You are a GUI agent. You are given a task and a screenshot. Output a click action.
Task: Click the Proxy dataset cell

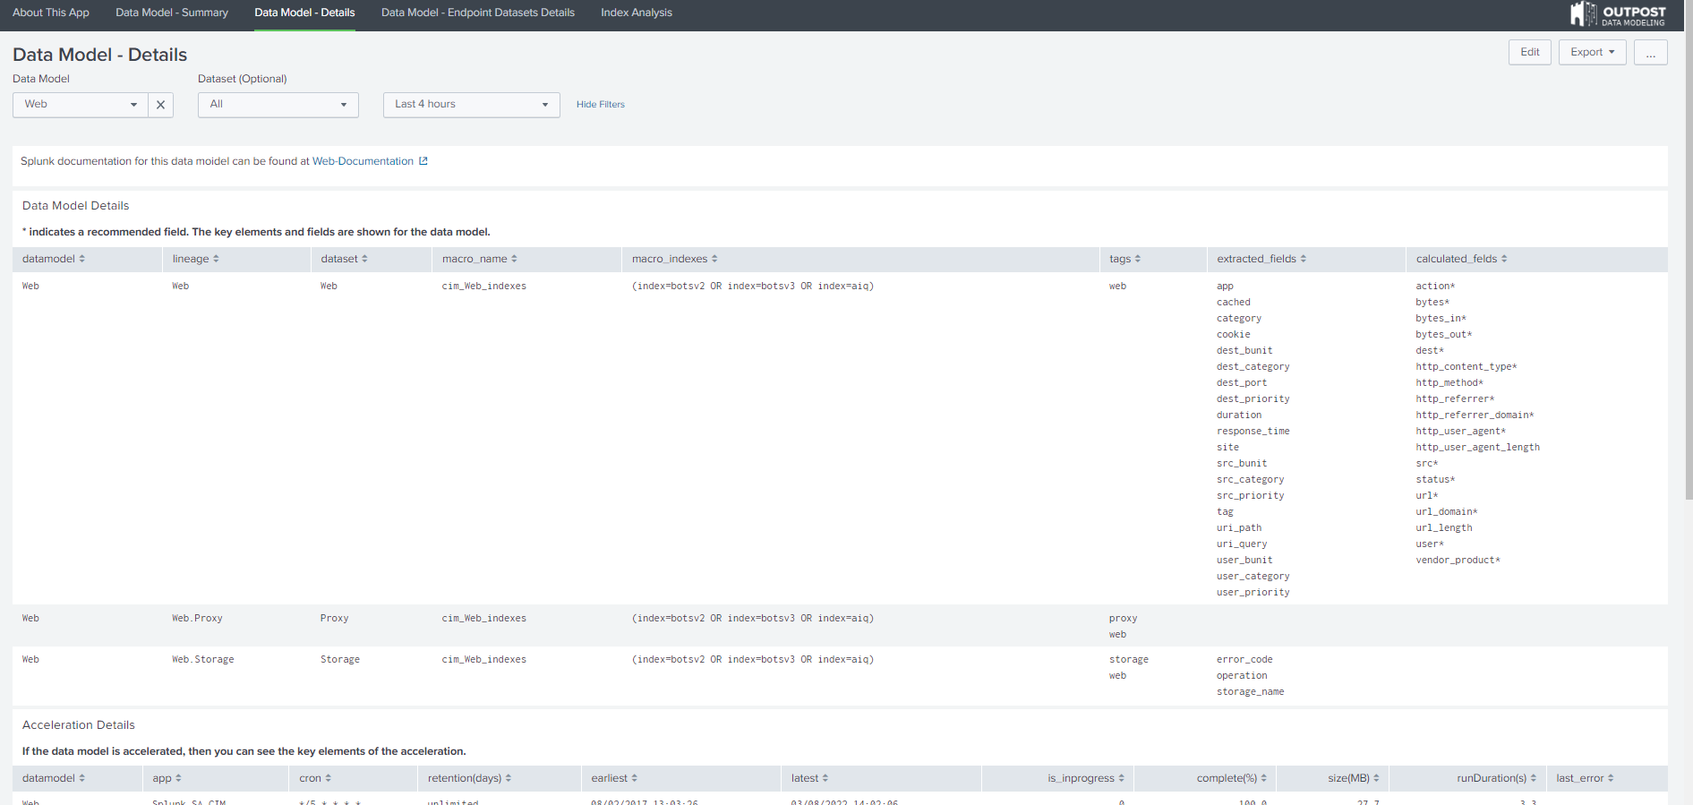click(335, 619)
